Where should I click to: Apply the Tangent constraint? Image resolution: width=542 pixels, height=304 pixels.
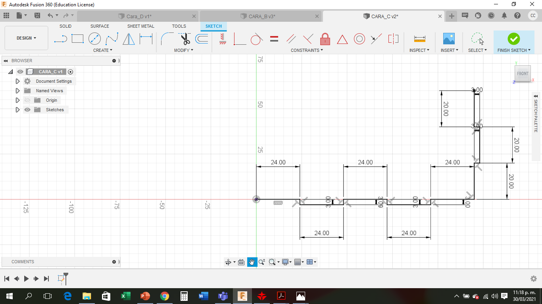pyautogui.click(x=257, y=39)
